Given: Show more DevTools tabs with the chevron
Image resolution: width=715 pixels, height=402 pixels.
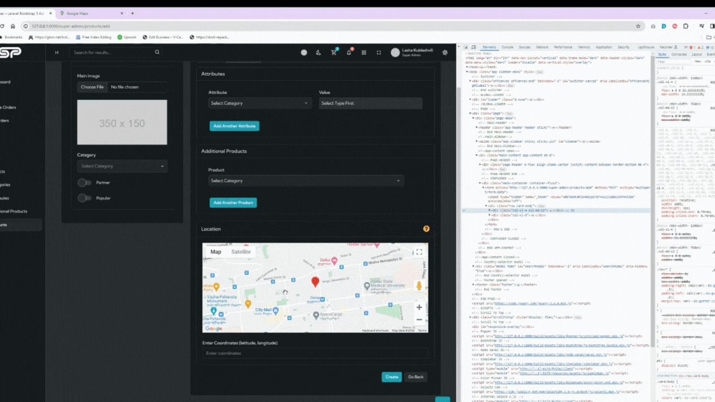Looking at the screenshot, I should pos(685,47).
